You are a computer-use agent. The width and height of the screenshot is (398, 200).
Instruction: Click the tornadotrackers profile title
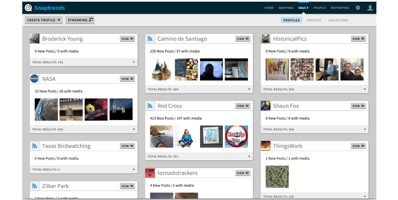click(x=178, y=173)
